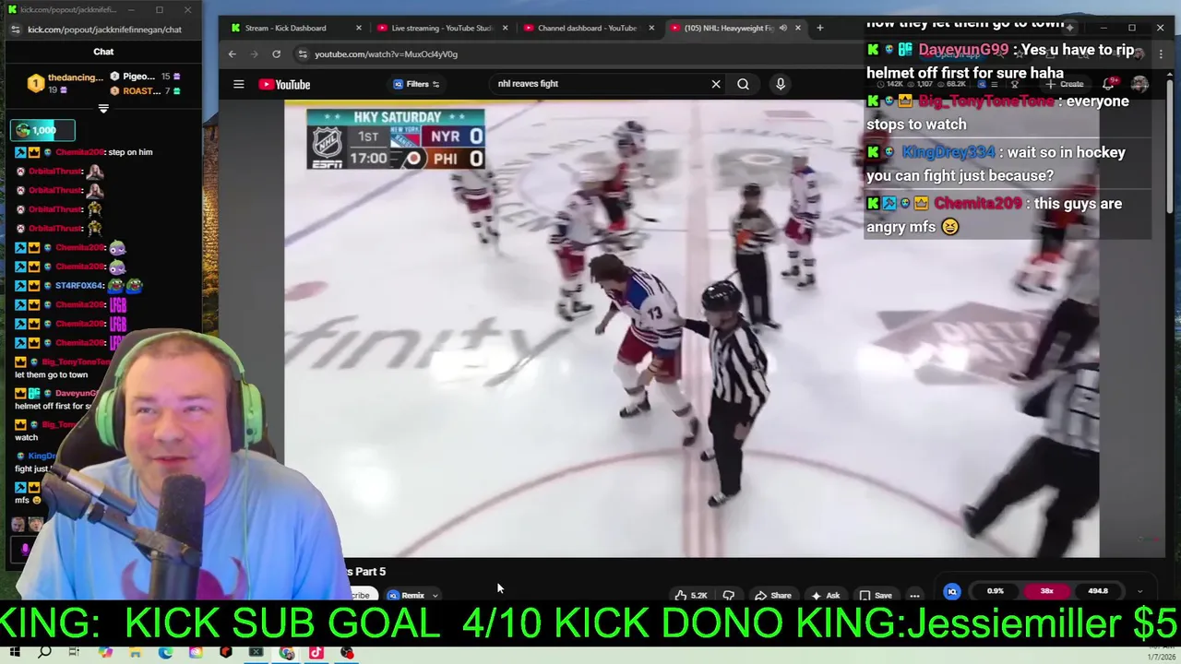Click the Ask button under the video

(x=826, y=595)
